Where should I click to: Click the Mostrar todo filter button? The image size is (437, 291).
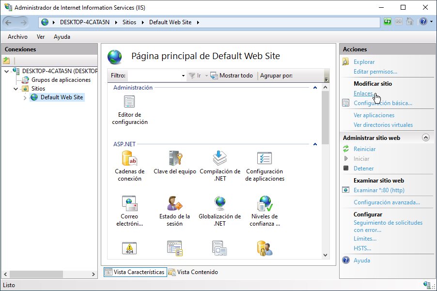click(232, 76)
